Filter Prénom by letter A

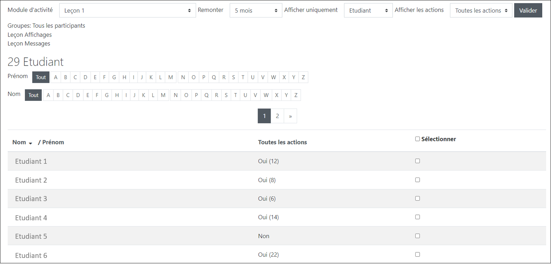tap(56, 77)
